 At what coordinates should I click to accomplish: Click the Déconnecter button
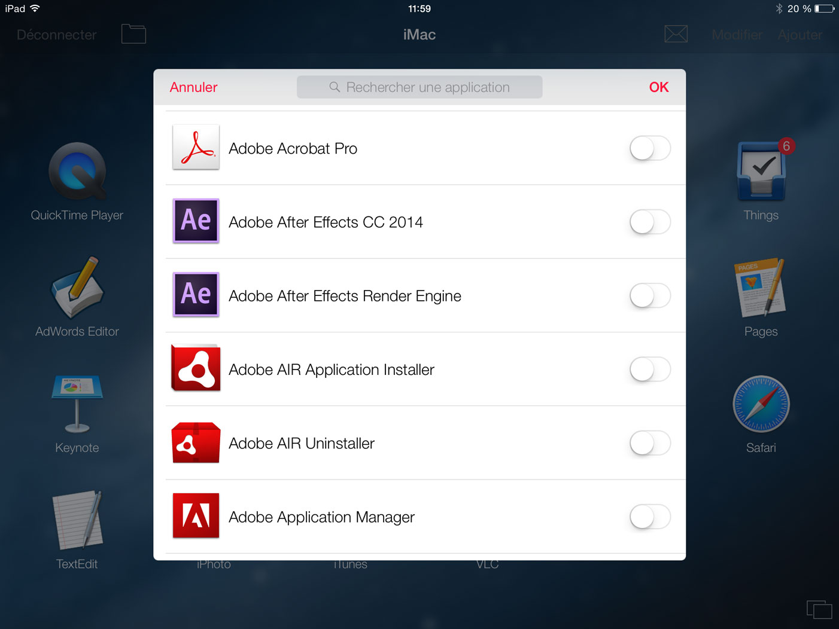pos(56,35)
